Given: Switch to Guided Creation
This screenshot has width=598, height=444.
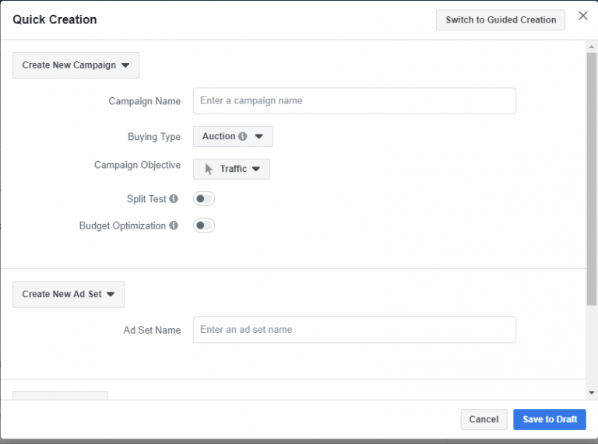Looking at the screenshot, I should (501, 19).
